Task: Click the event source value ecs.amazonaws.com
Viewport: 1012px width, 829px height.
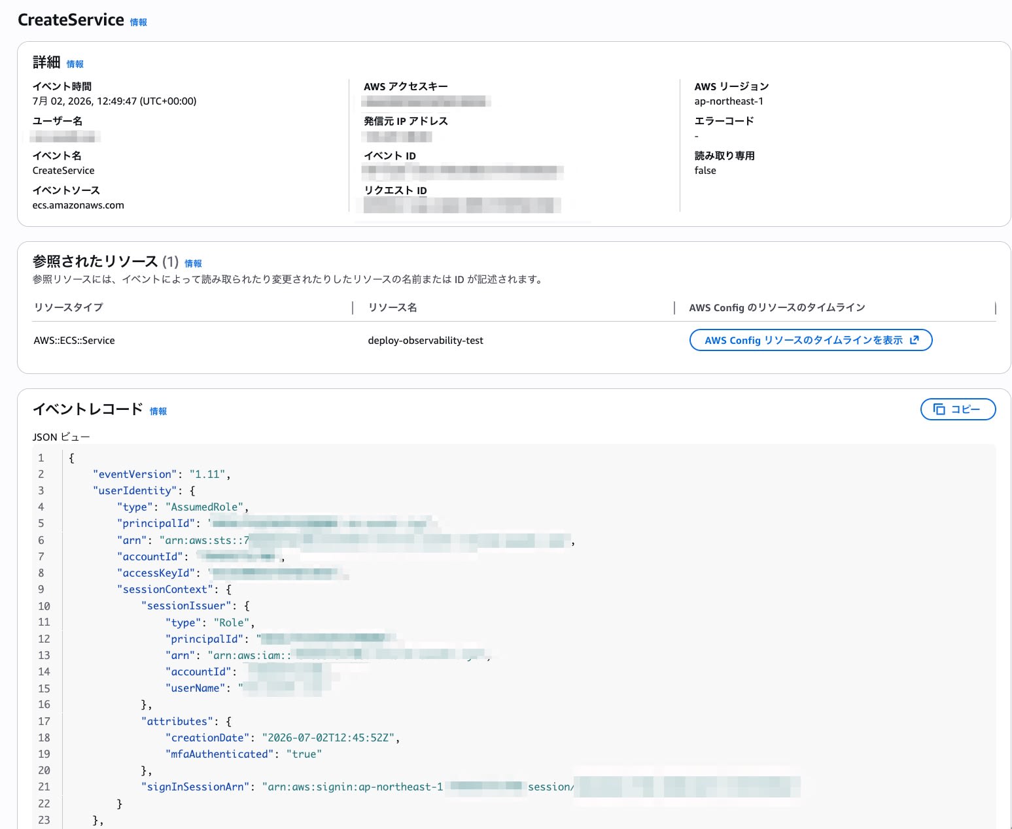Action: coord(79,205)
